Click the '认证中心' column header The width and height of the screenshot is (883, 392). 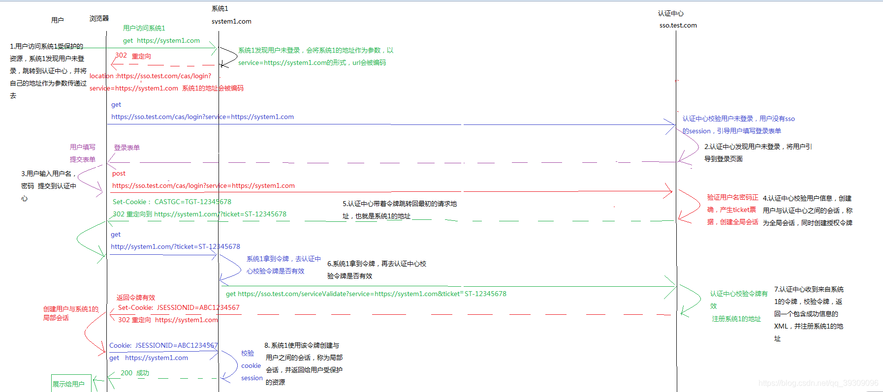pos(670,13)
